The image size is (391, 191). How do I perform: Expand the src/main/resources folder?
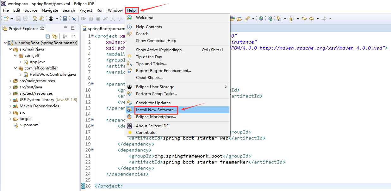tap(10, 81)
